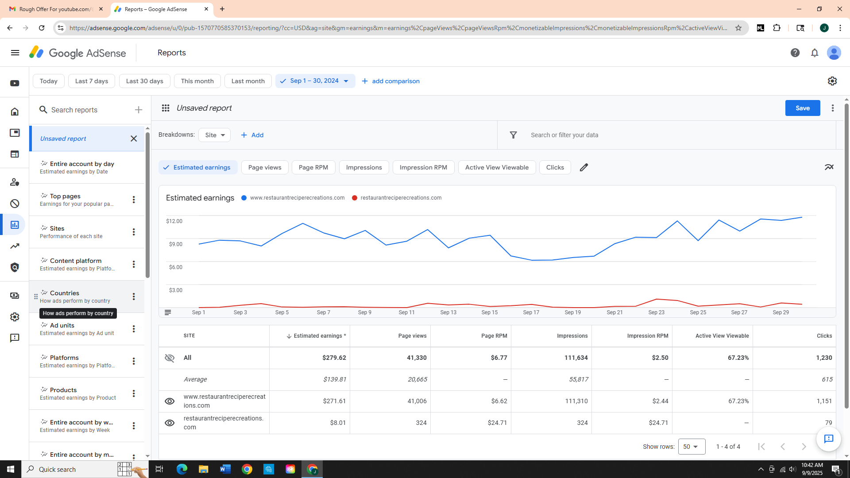
Task: Open options for Content platform report
Action: tap(134, 264)
